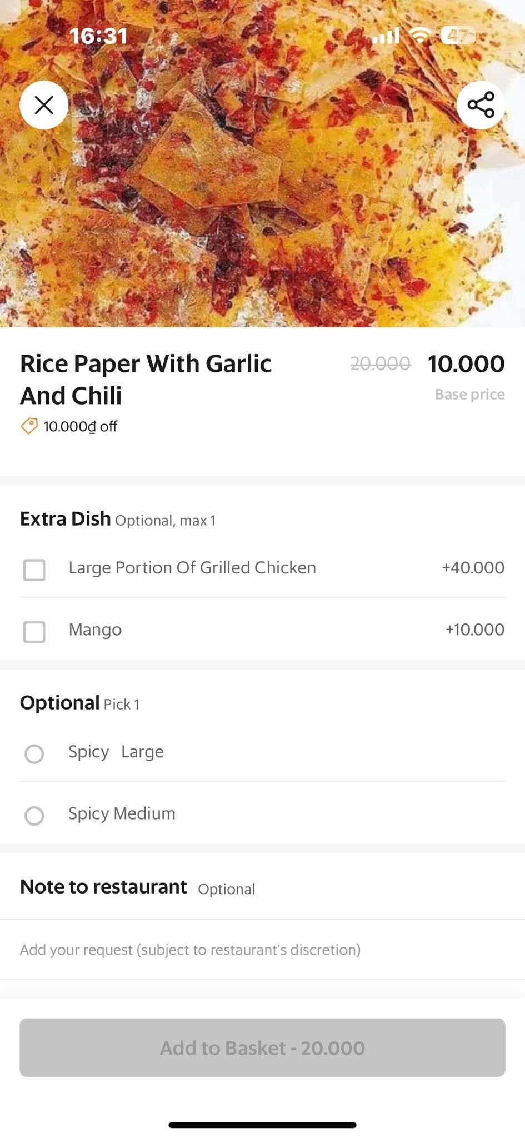
Task: Tap the Wi-Fi status icon
Action: click(420, 36)
